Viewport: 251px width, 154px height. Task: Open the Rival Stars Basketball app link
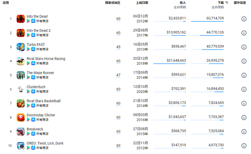[x=44, y=101]
